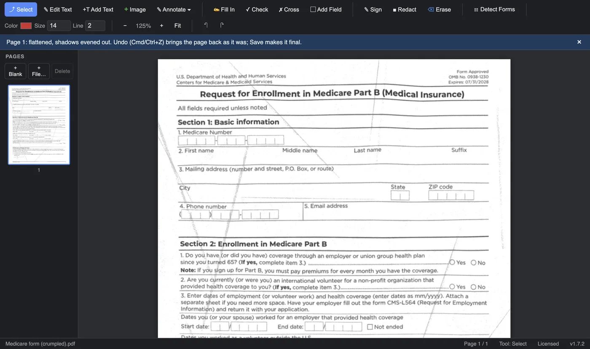Choose the Cross mark tool

(289, 9)
